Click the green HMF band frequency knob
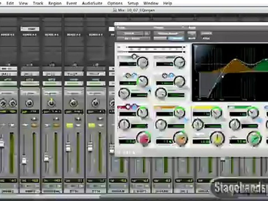 [253, 113]
